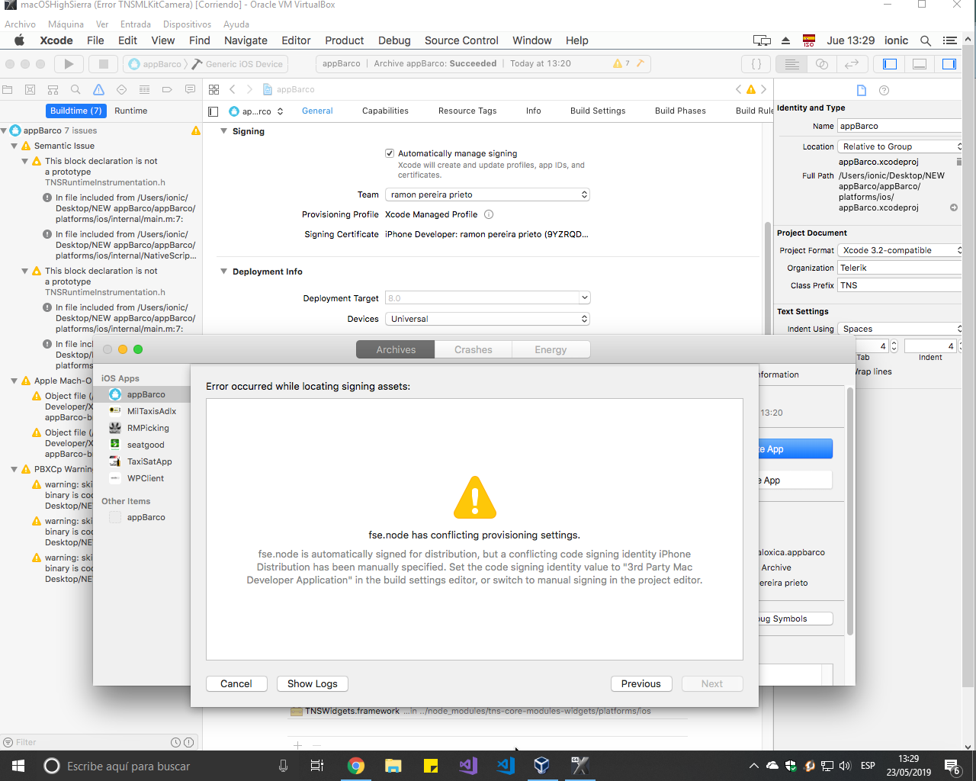Viewport: 976px width, 781px height.
Task: Open the Build Phases tab
Action: pos(680,111)
